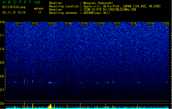
Task: Click the observer name Masayuki Kobayashi
Action: [x=98, y=3]
